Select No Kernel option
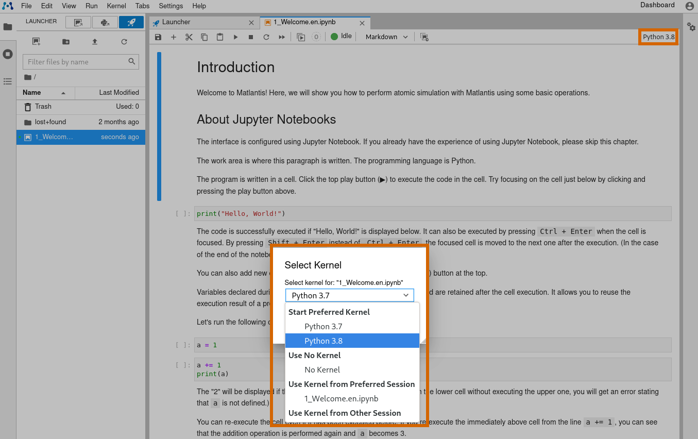This screenshot has height=439, width=698. tap(352, 369)
